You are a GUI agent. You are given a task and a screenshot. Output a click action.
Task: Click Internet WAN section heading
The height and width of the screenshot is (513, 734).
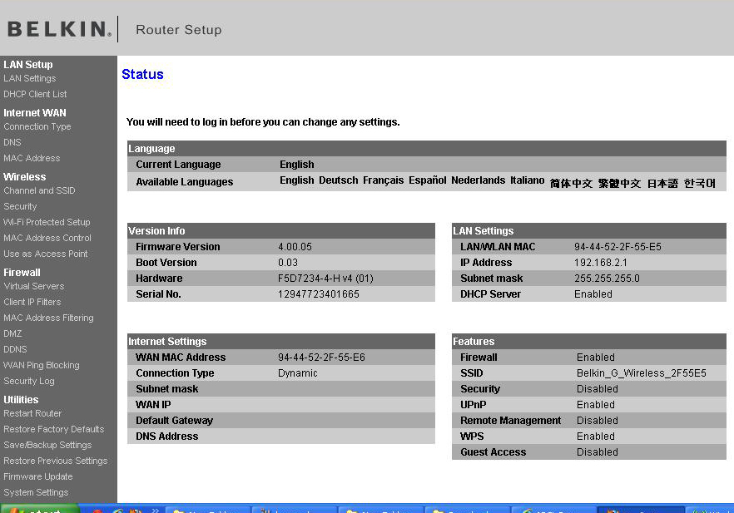click(x=35, y=113)
